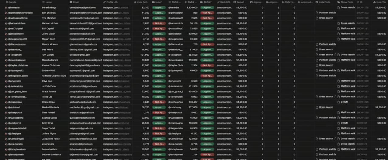Image resolution: width=388 pixels, height=160 pixels.
Task: Open the @girlmeetsnewyorkcity row page
Action: (20, 13)
